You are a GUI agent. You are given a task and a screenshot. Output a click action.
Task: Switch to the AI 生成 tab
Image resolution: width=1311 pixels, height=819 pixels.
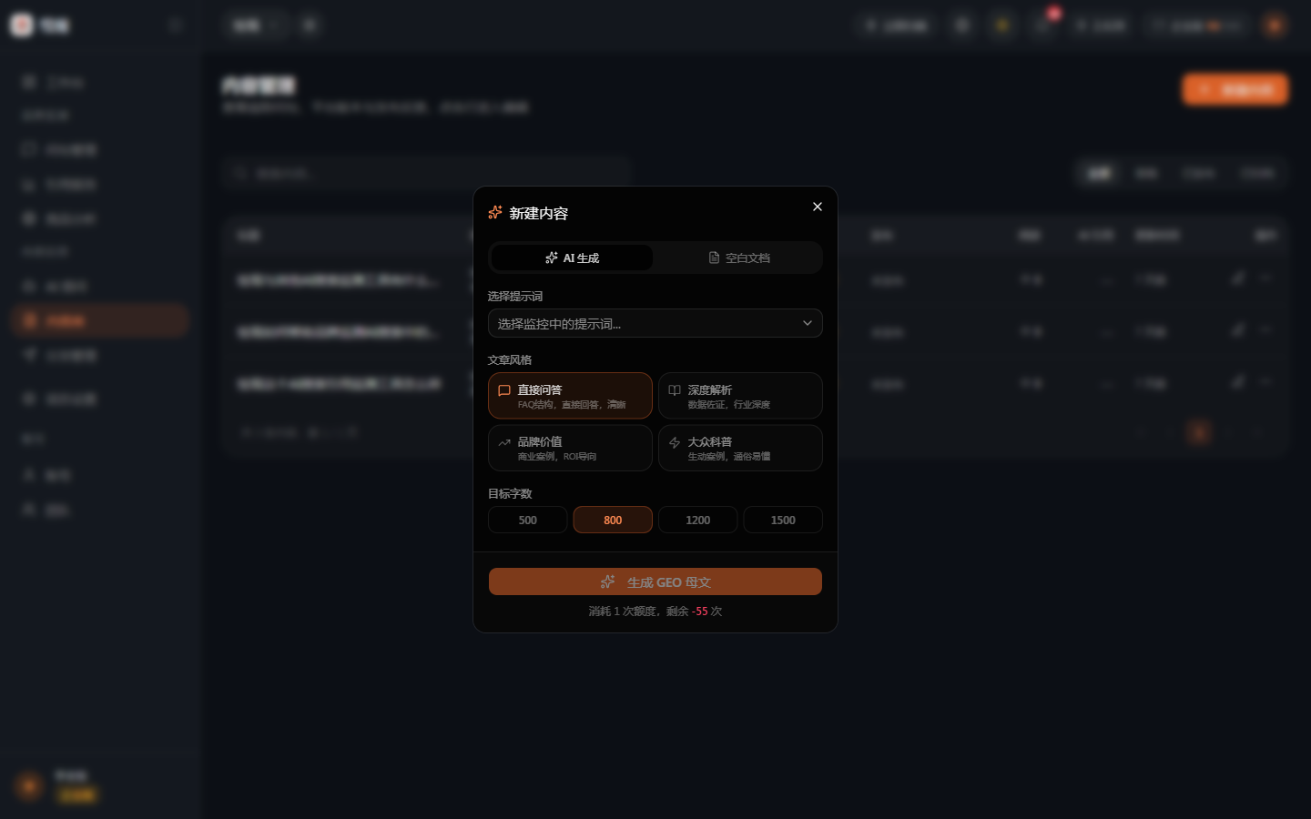point(572,258)
